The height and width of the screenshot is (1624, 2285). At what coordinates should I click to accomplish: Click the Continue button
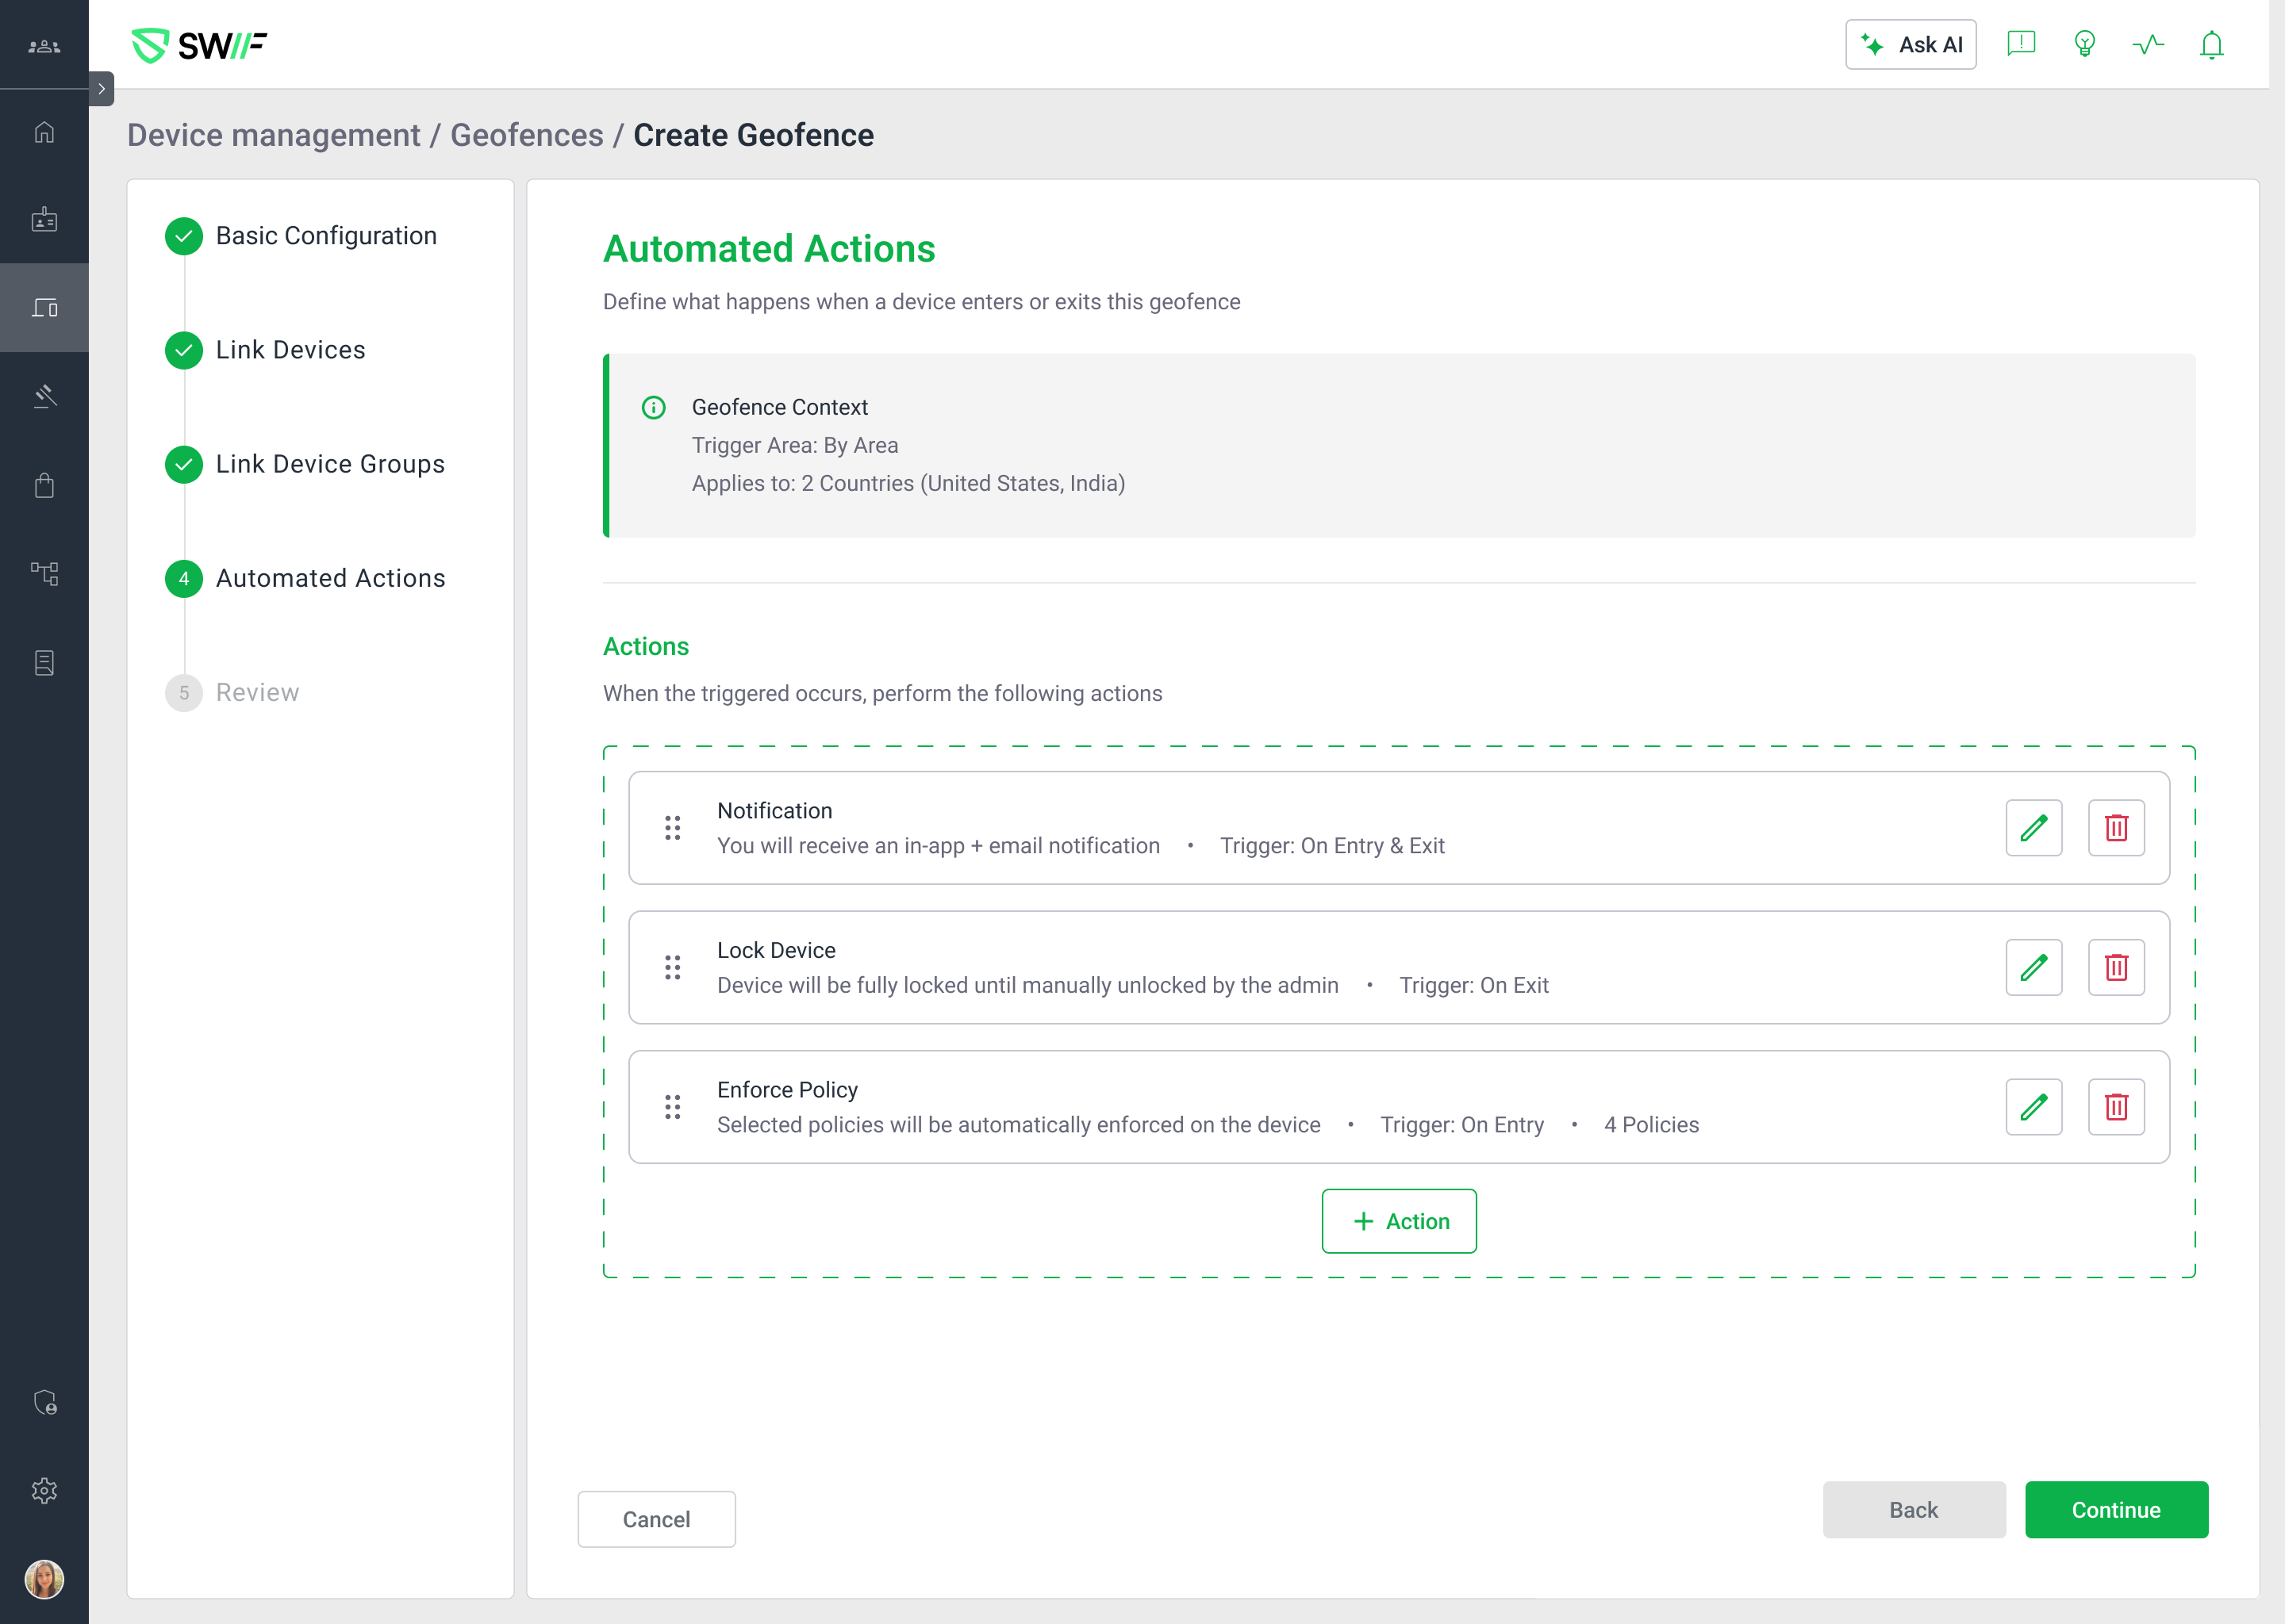[2115, 1509]
